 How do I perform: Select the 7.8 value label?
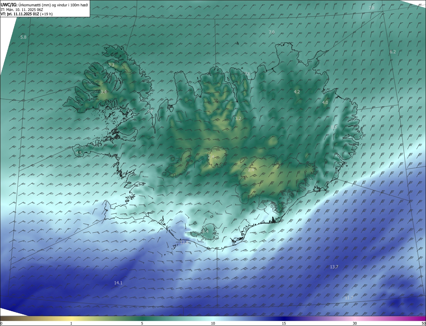[372, 8]
